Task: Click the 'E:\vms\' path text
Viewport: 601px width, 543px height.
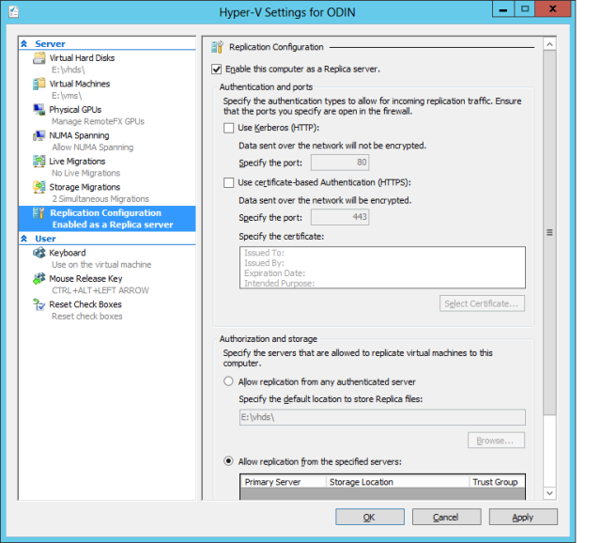Action: [x=67, y=96]
